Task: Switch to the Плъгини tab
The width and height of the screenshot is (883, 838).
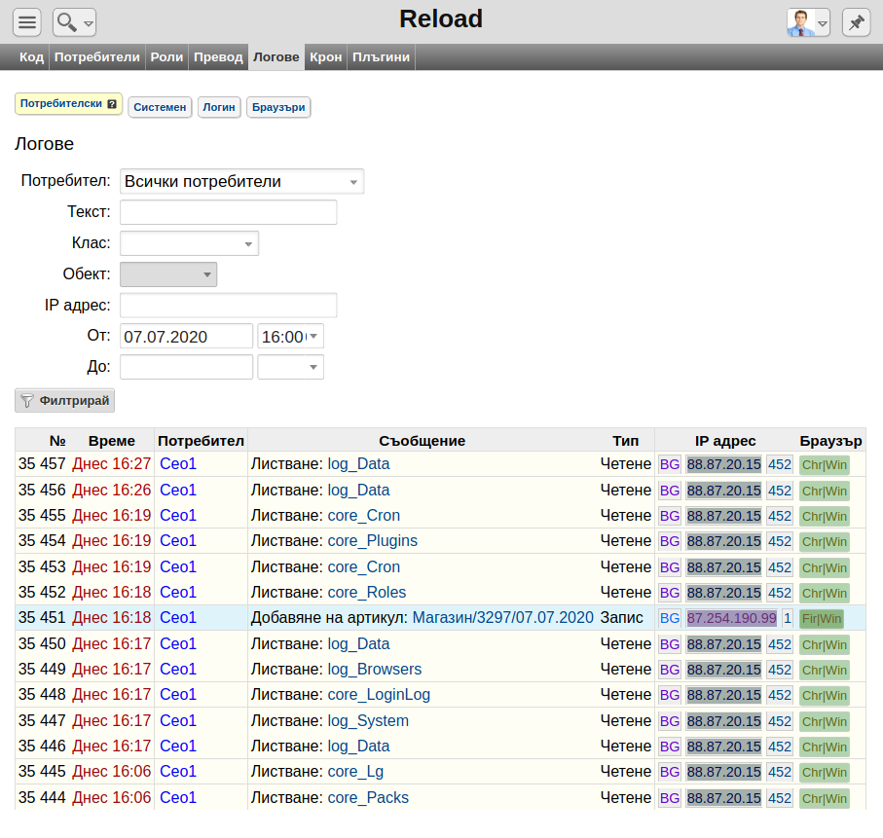Action: point(382,56)
